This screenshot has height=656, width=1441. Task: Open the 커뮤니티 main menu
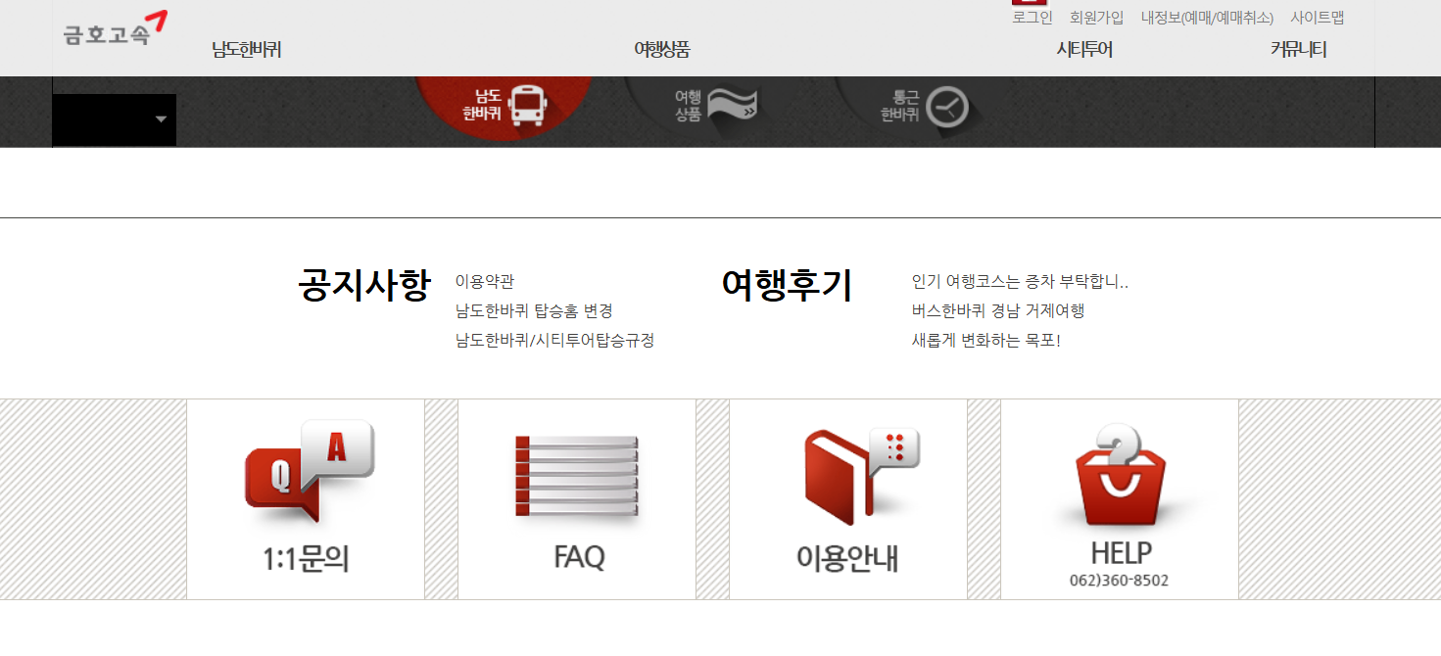(x=1298, y=50)
